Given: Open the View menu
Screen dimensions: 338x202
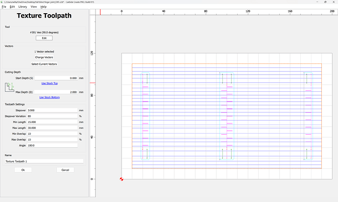Looking at the screenshot, I should (34, 7).
